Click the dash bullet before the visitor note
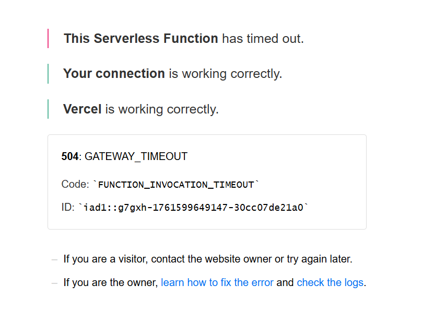The height and width of the screenshot is (319, 422). tap(54, 259)
